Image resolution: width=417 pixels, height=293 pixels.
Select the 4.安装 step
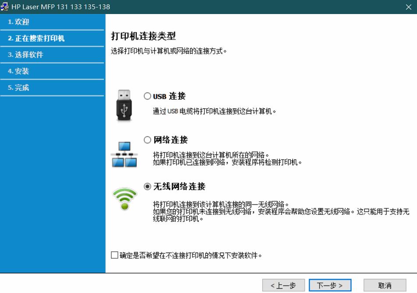22,71
